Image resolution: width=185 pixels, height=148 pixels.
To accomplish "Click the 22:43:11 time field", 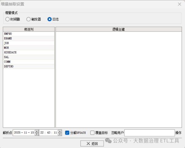I will [x=48, y=133].
